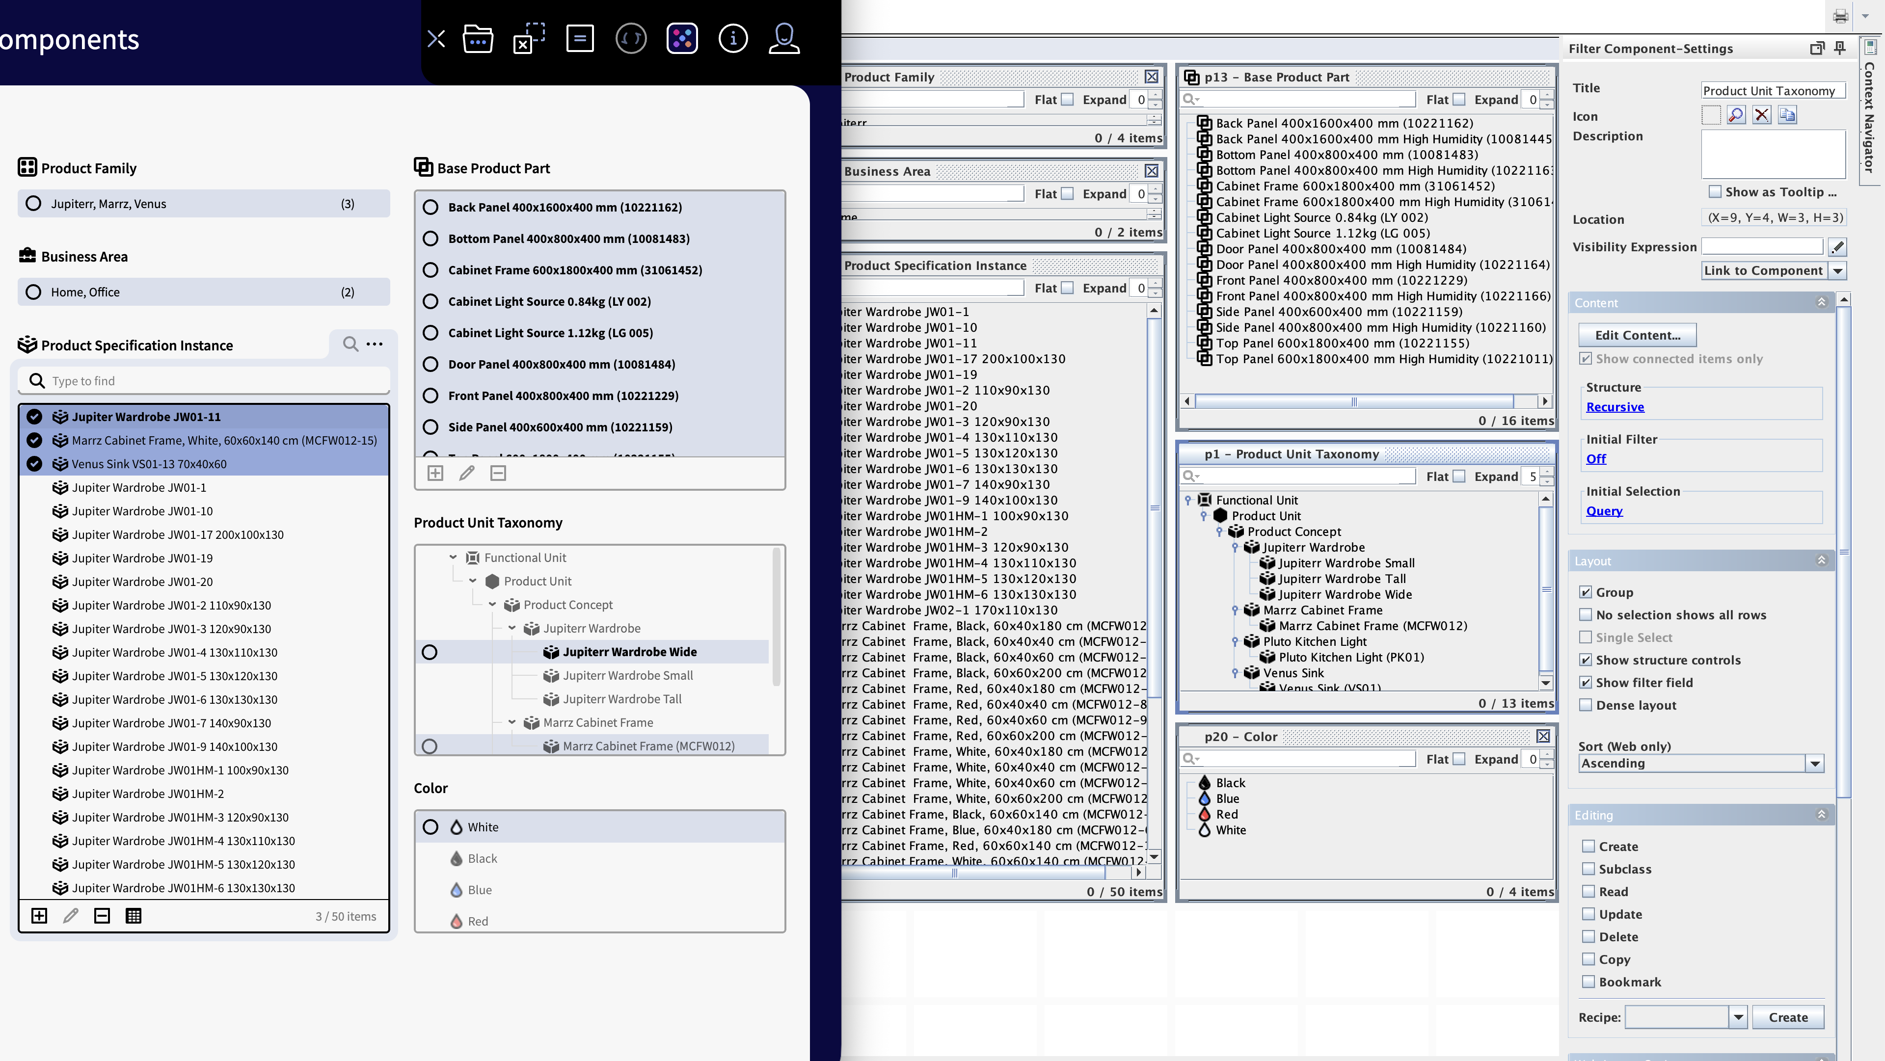The width and height of the screenshot is (1885, 1061).
Task: Click the folder icon in top toolbar
Action: (x=478, y=39)
